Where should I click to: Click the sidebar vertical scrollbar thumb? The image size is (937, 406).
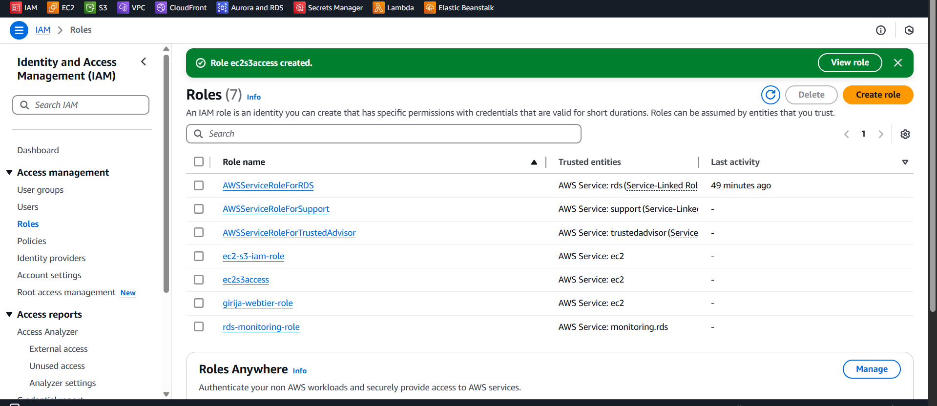(167, 173)
